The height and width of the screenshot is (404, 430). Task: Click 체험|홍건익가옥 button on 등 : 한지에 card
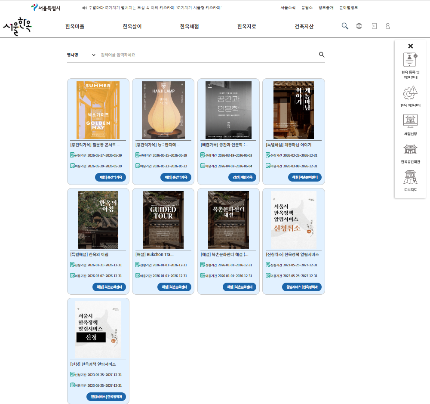[176, 177]
